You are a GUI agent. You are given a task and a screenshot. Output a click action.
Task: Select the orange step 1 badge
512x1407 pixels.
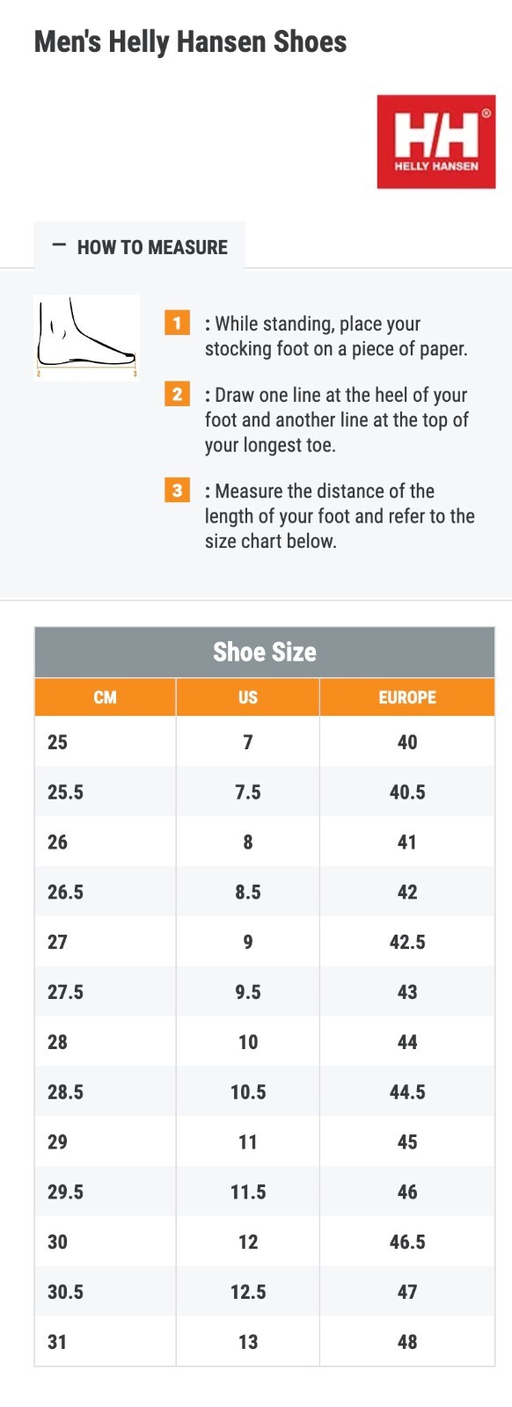(x=177, y=324)
